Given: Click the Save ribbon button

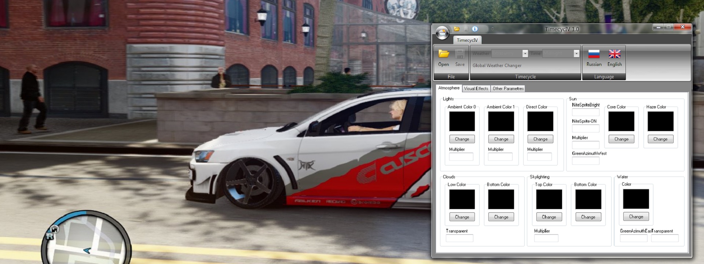Looking at the screenshot, I should pyautogui.click(x=460, y=58).
